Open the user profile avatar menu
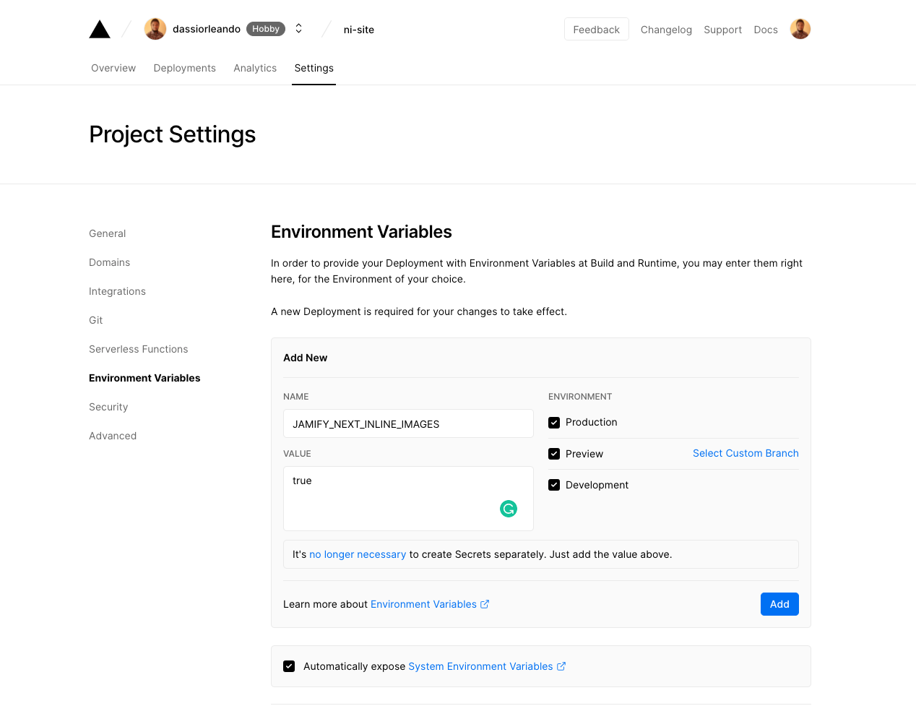The width and height of the screenshot is (916, 719). click(x=800, y=29)
